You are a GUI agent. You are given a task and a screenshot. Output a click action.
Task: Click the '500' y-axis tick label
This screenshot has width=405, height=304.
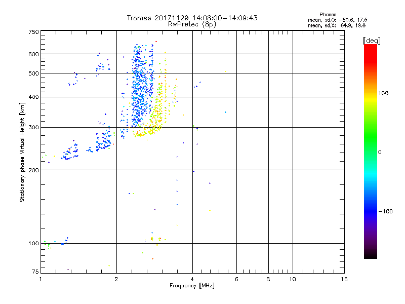[x=33, y=73]
